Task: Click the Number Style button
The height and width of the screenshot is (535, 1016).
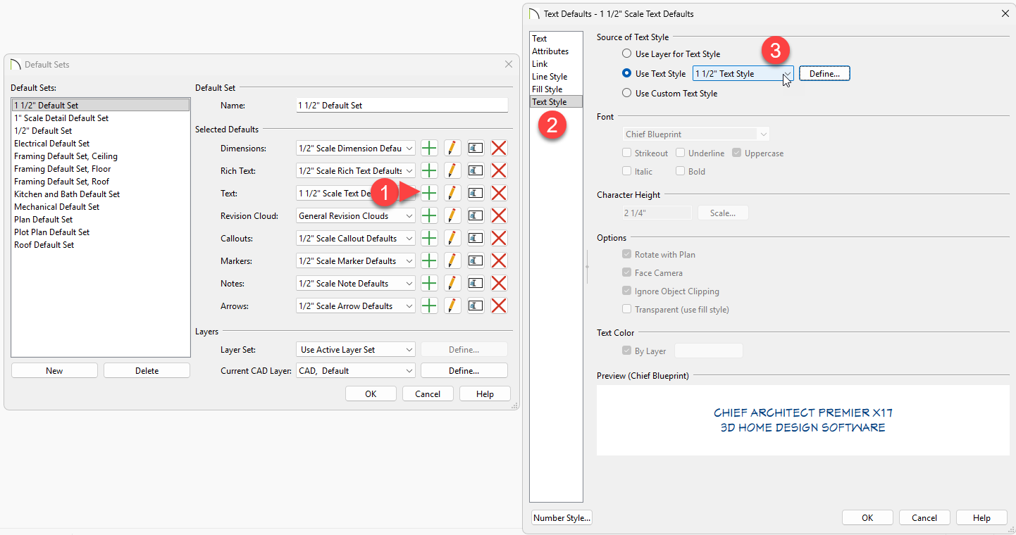Action: [562, 518]
